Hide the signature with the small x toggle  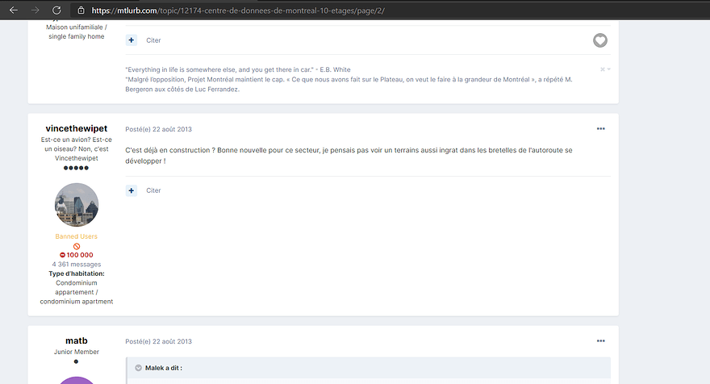pos(603,69)
